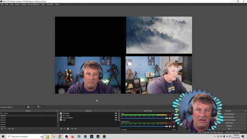Open source properties gear in Sources toolbar
This screenshot has height=139, width=247.
coord(68,129)
